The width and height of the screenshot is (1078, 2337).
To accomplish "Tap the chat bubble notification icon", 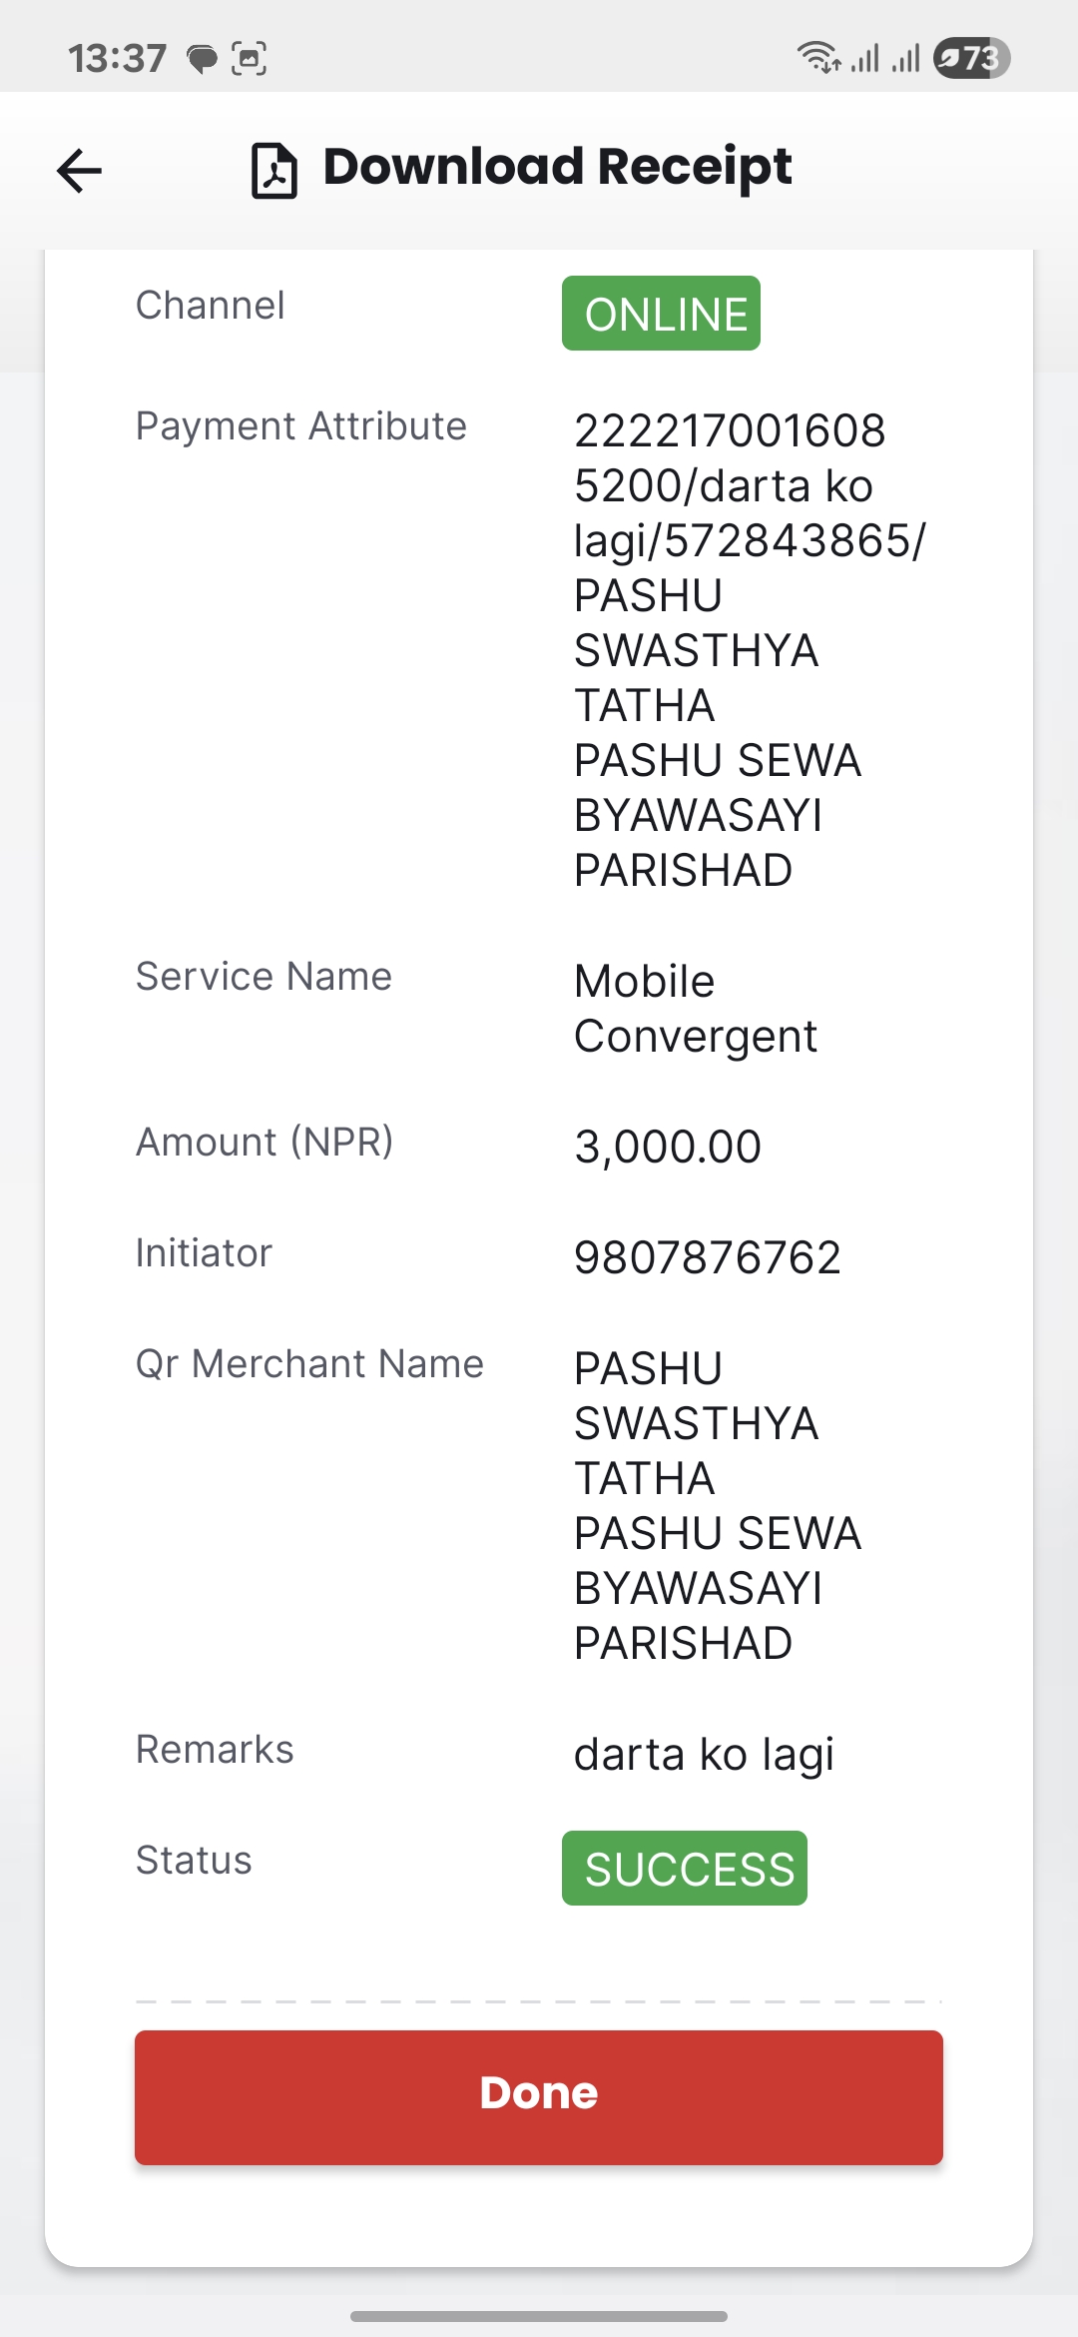I will click(203, 59).
